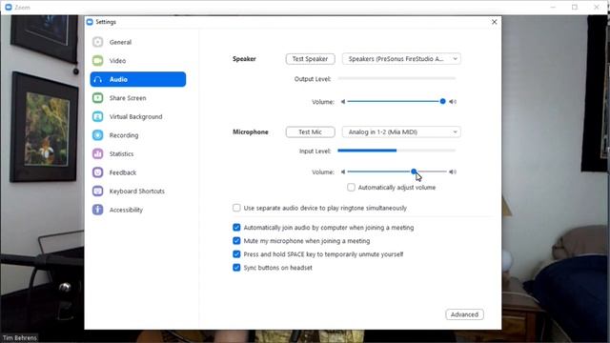The height and width of the screenshot is (343, 610).
Task: Open Recording settings
Action: [137, 135]
